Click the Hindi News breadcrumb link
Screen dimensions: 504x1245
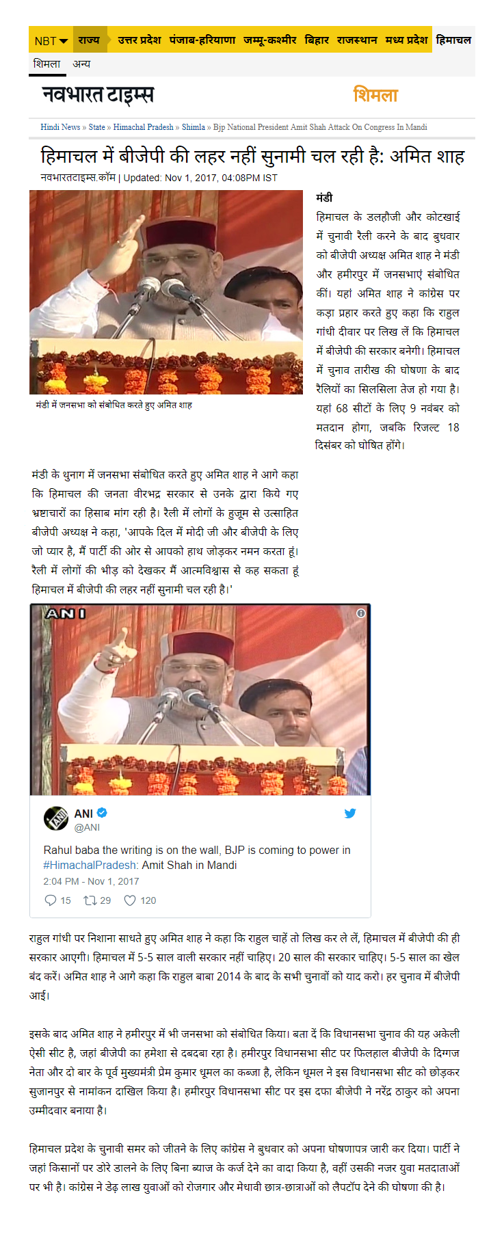coord(60,127)
